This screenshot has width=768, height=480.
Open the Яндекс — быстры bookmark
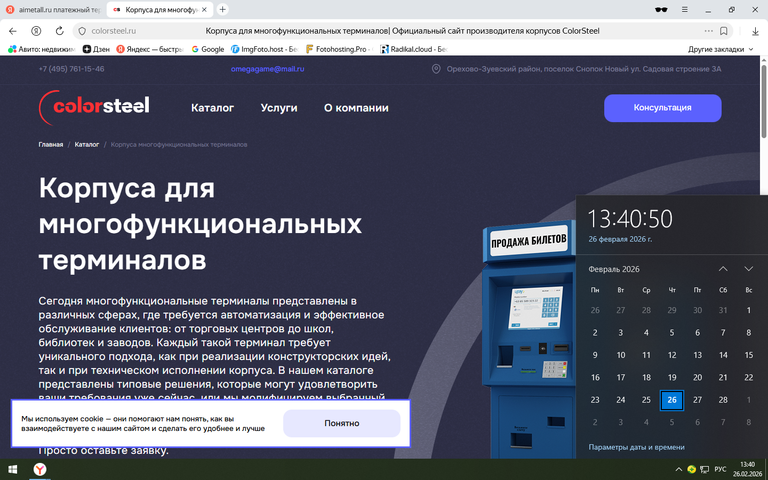point(150,49)
